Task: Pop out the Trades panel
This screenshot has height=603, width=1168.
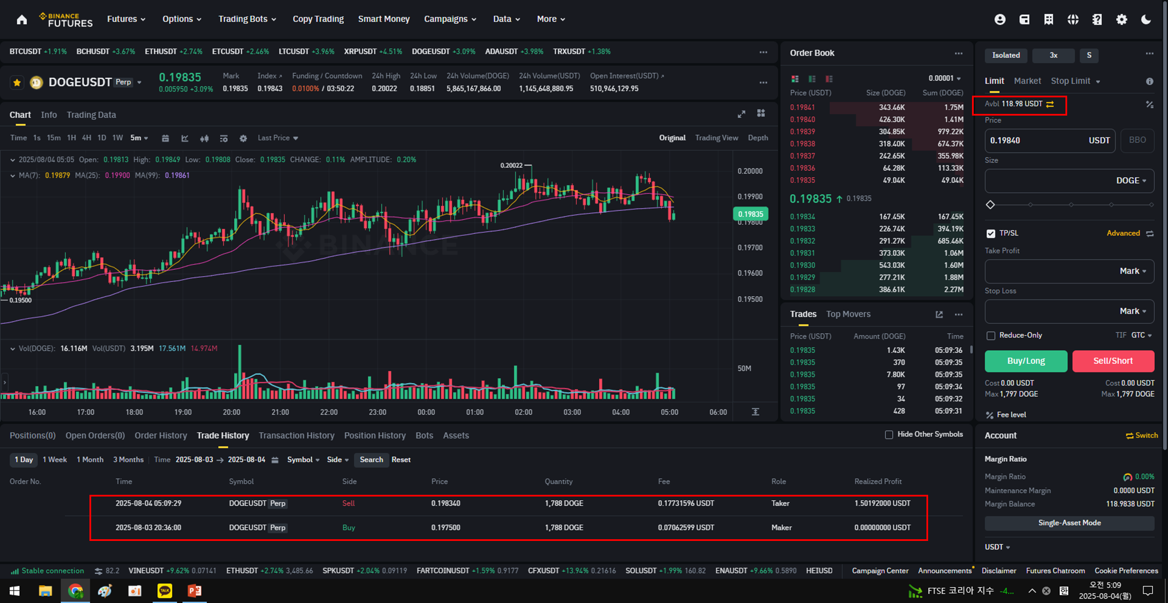Action: pos(939,314)
